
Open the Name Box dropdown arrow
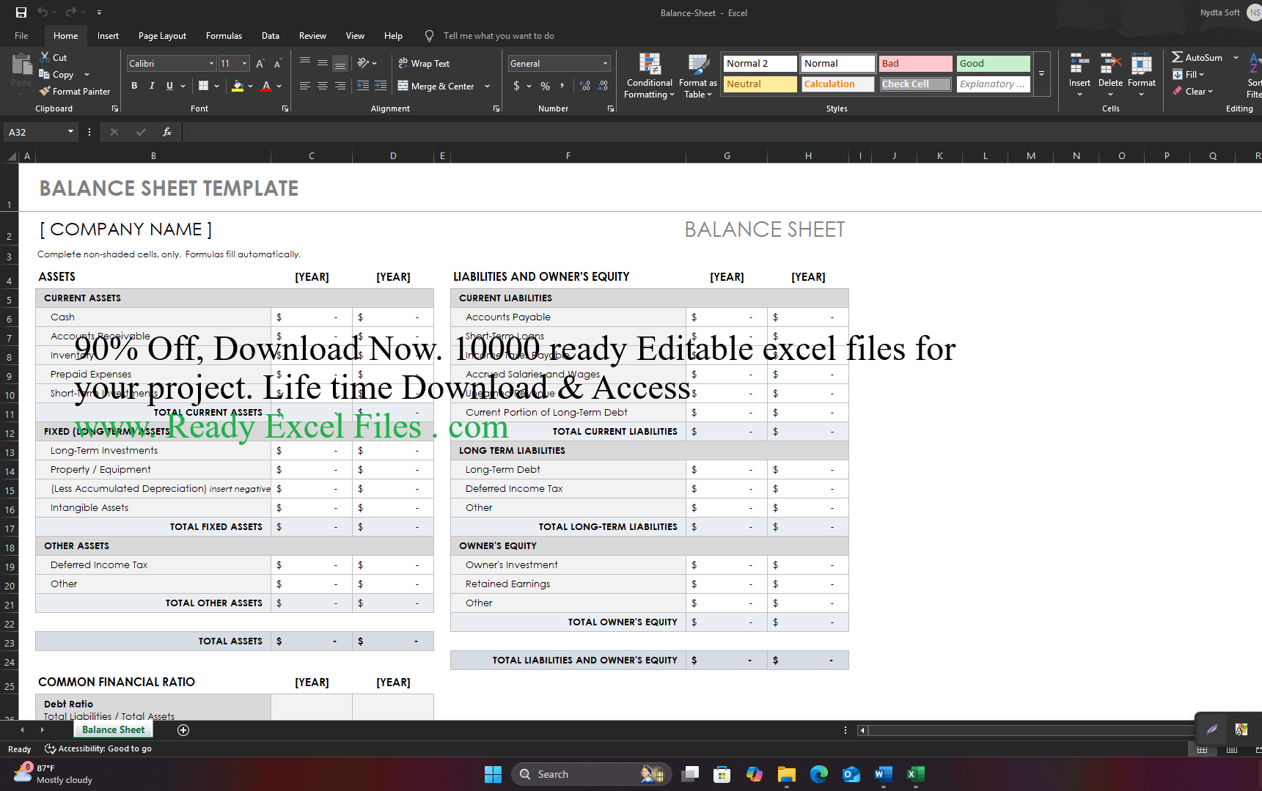click(x=70, y=132)
